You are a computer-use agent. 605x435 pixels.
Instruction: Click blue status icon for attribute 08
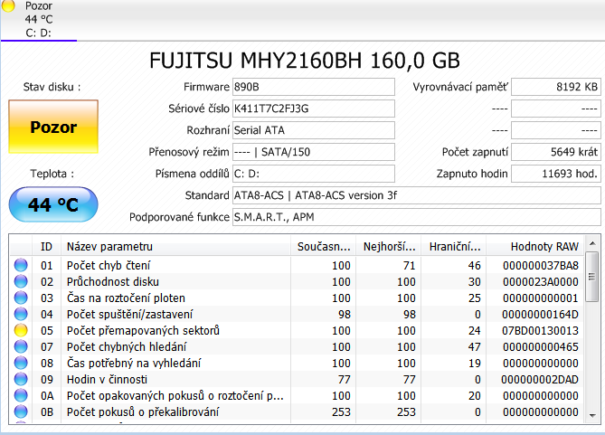(x=21, y=363)
